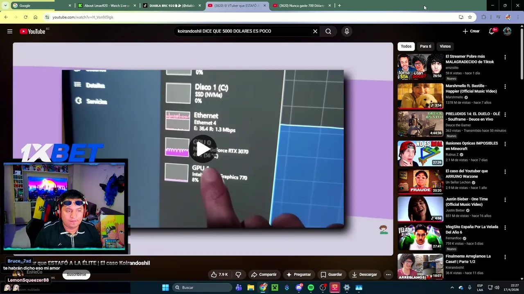524x294 pixels.
Task: Click the Windows taskbar 'Buscar' search box
Action: pyautogui.click(x=202, y=287)
